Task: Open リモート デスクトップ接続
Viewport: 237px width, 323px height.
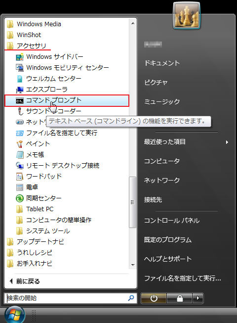Action: click(63, 166)
